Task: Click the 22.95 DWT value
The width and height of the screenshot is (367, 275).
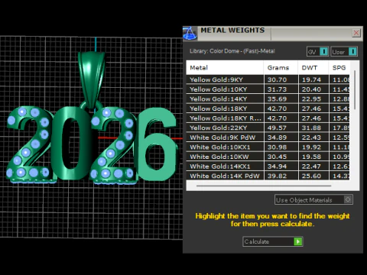Action: pyautogui.click(x=311, y=99)
